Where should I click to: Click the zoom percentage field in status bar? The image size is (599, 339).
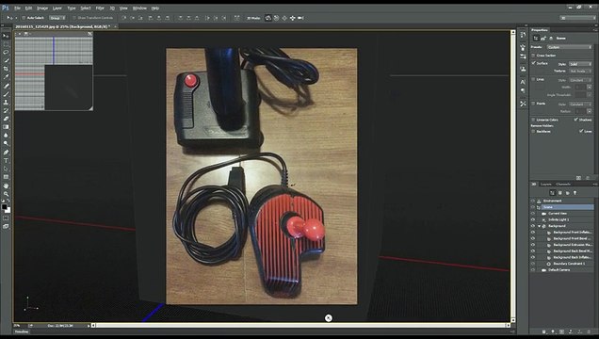[x=17, y=326]
